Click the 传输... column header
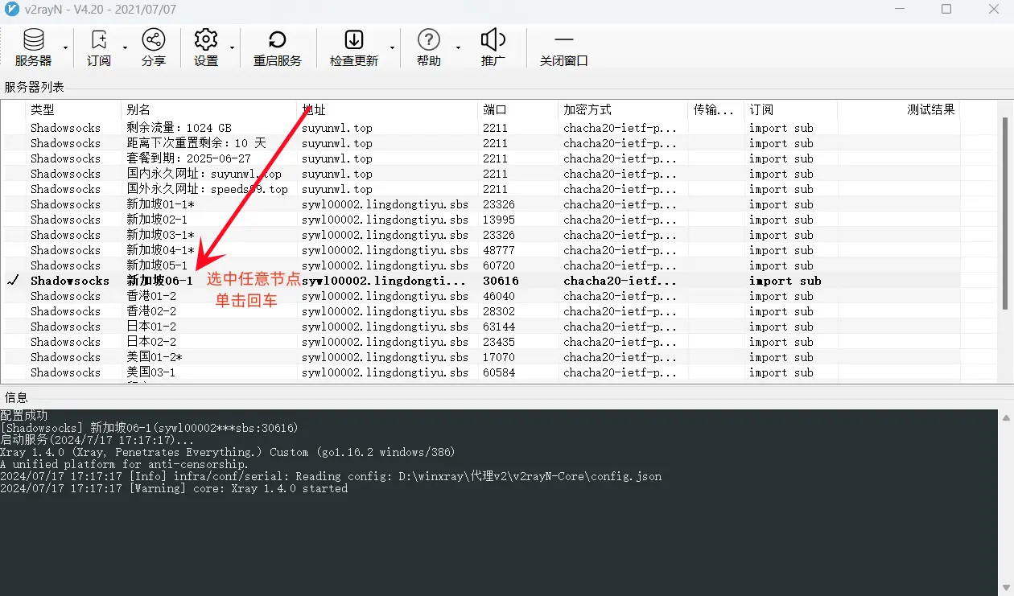The width and height of the screenshot is (1014, 596). 715,109
